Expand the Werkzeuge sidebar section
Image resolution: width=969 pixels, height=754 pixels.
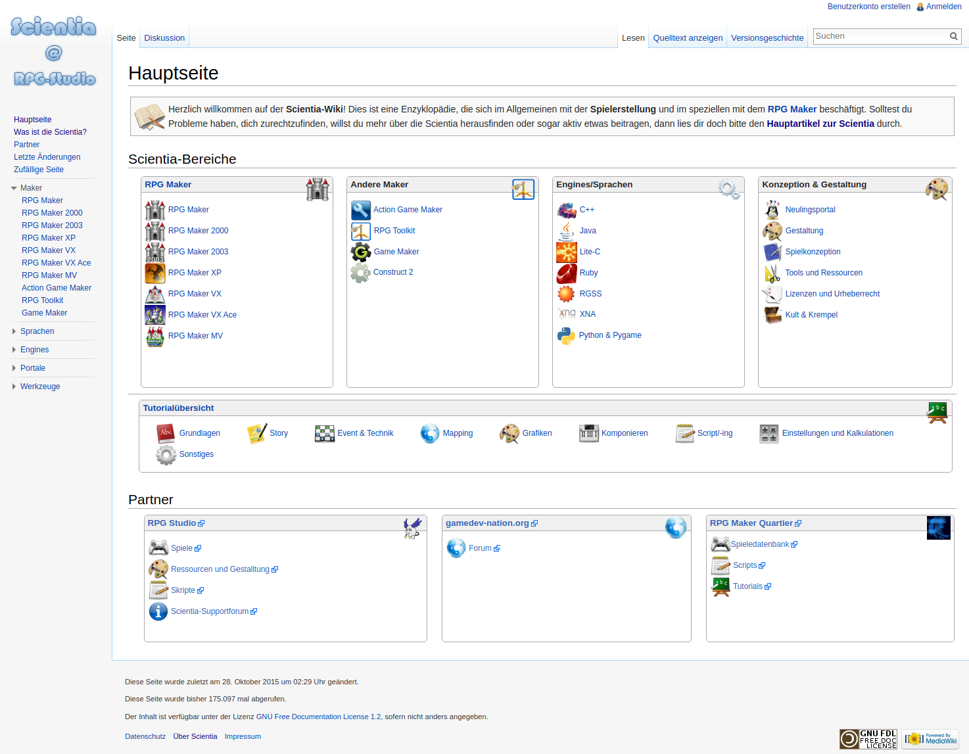pos(14,387)
